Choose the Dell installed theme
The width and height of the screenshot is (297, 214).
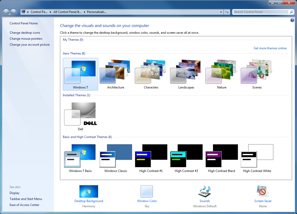80,116
